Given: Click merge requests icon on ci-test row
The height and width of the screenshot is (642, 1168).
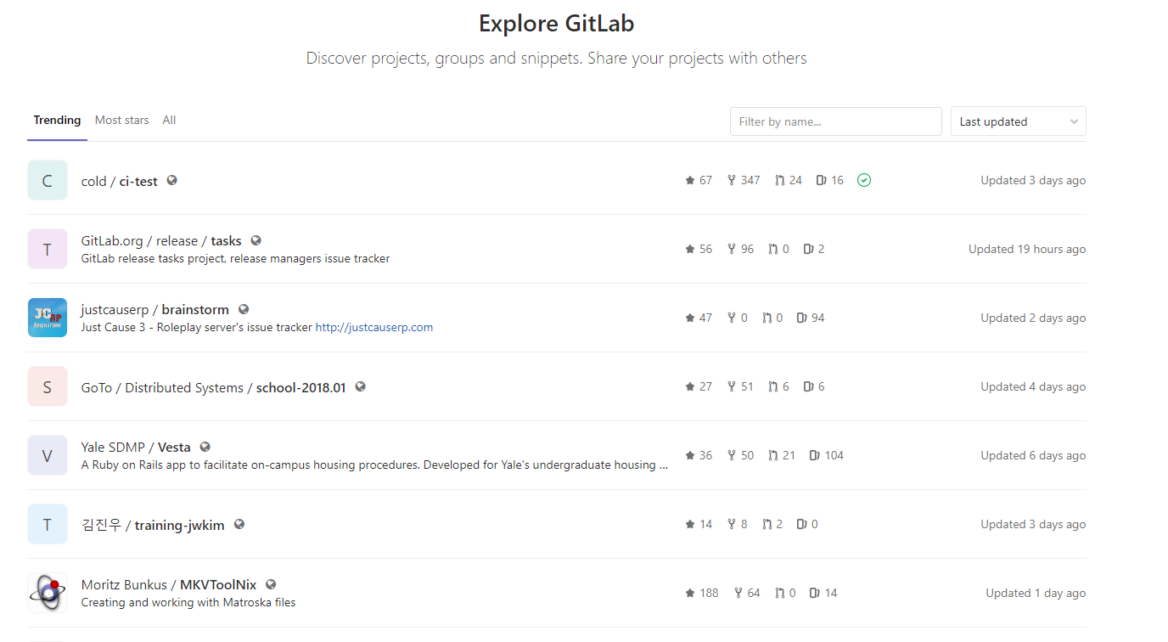Looking at the screenshot, I should 779,180.
